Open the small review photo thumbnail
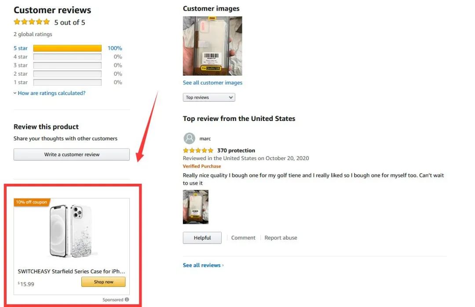475x307 pixels. pyautogui.click(x=196, y=207)
